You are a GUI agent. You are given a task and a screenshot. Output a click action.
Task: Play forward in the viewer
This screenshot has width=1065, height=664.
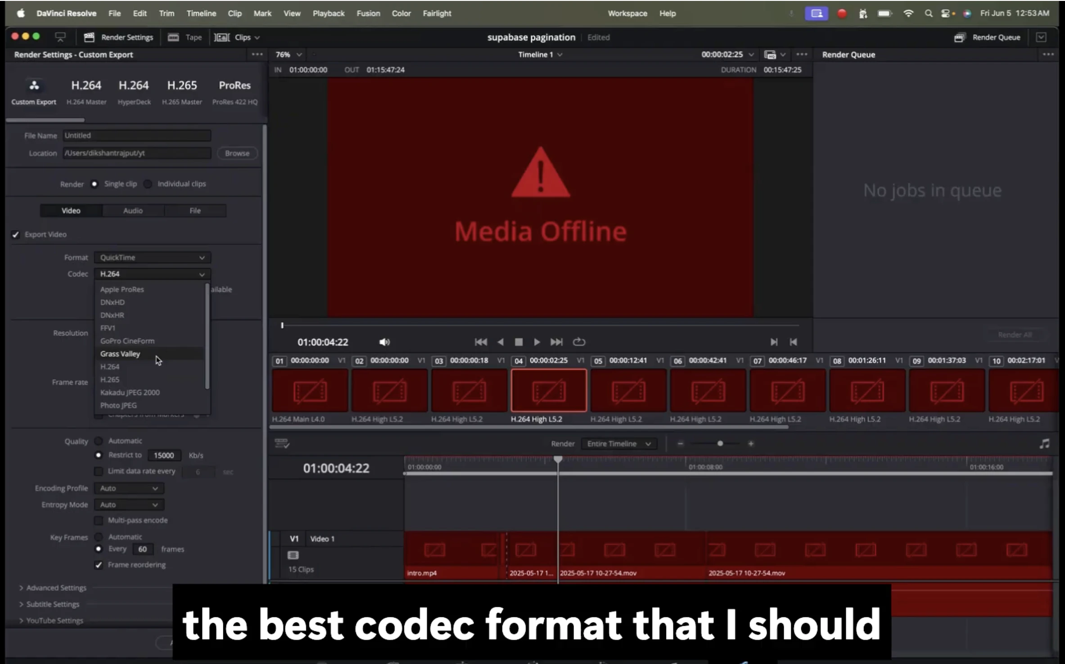pyautogui.click(x=537, y=342)
